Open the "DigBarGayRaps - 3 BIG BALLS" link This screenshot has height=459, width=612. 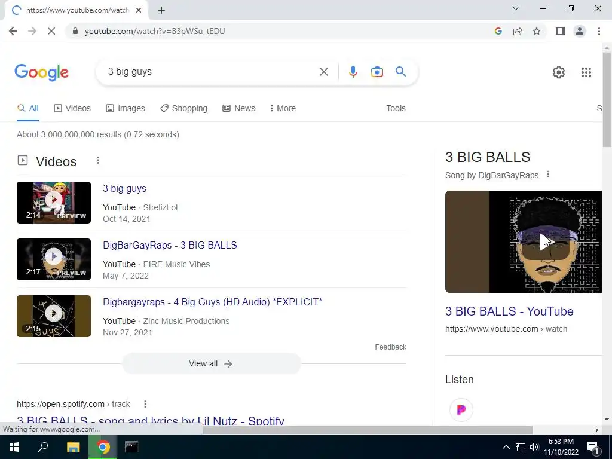click(x=170, y=245)
